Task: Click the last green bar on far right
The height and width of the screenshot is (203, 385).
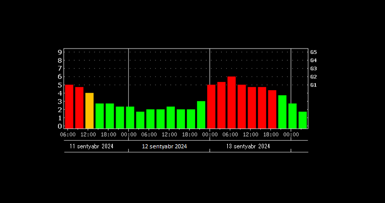Action: click(x=303, y=120)
